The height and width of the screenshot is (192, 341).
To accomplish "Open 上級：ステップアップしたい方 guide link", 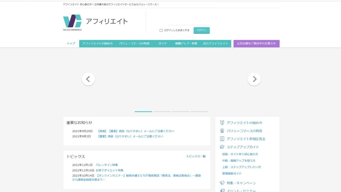I will (x=241, y=167).
